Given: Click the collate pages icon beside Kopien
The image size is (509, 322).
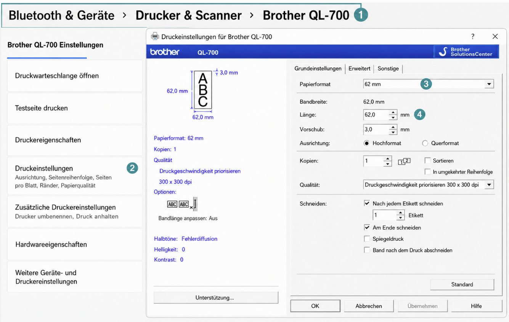Looking at the screenshot, I should point(404,161).
